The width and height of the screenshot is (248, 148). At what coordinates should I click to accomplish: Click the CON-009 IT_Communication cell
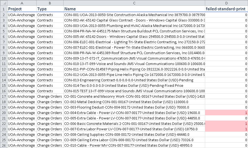point(134,58)
